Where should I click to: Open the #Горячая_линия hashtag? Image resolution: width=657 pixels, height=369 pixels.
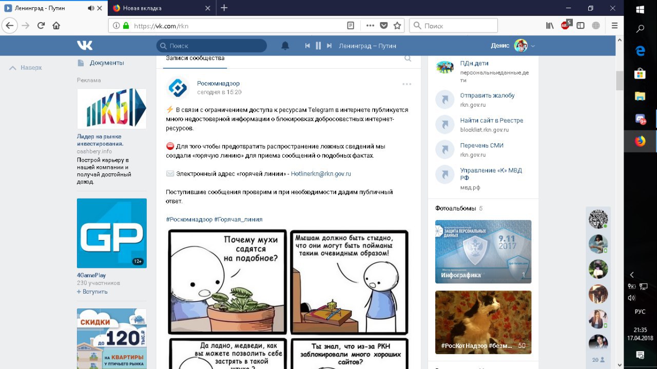[238, 219]
